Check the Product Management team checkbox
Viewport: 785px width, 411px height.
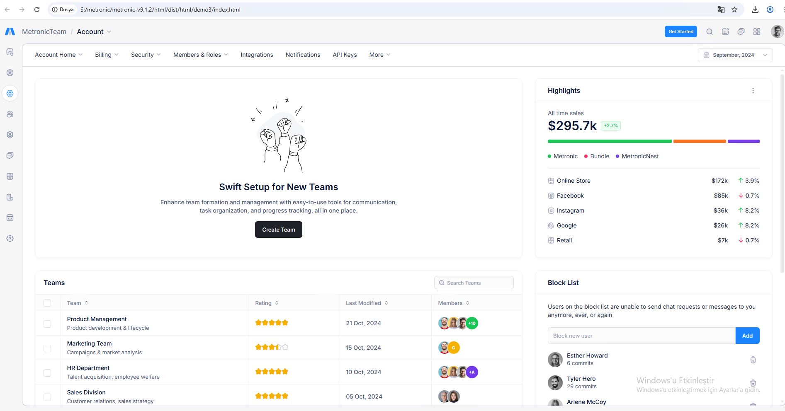[x=47, y=324]
